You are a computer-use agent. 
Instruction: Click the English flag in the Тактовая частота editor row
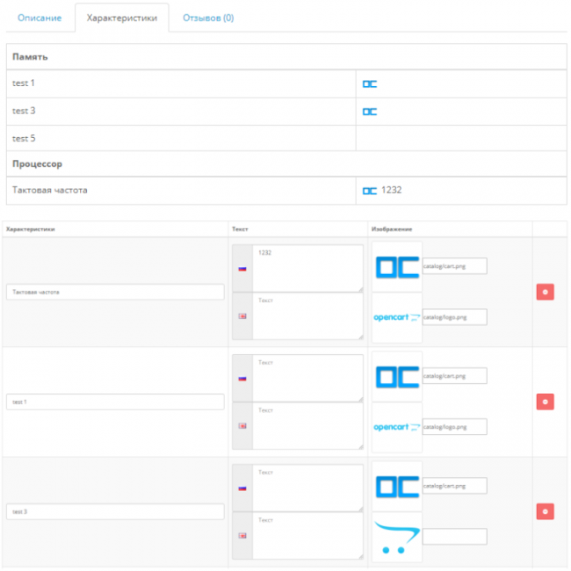[242, 316]
